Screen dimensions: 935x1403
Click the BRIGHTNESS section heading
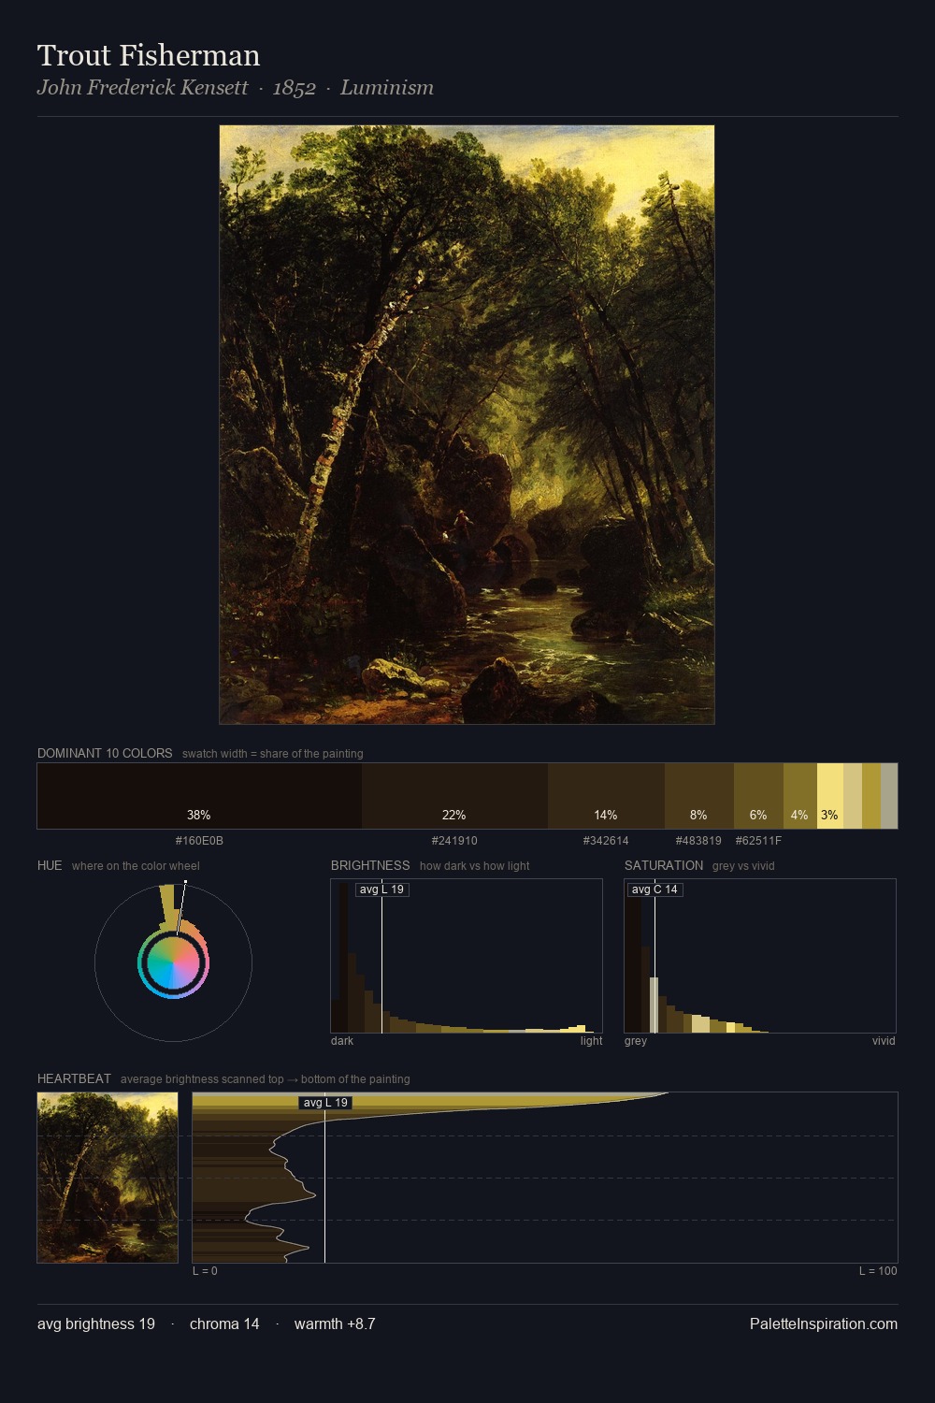tap(370, 865)
